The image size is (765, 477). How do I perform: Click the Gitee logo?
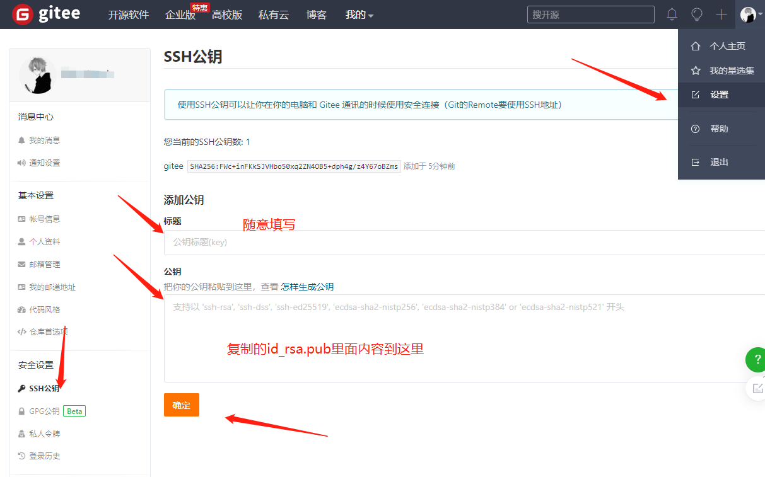[x=46, y=14]
